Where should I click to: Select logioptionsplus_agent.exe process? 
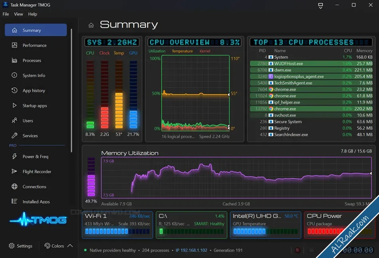311,76
